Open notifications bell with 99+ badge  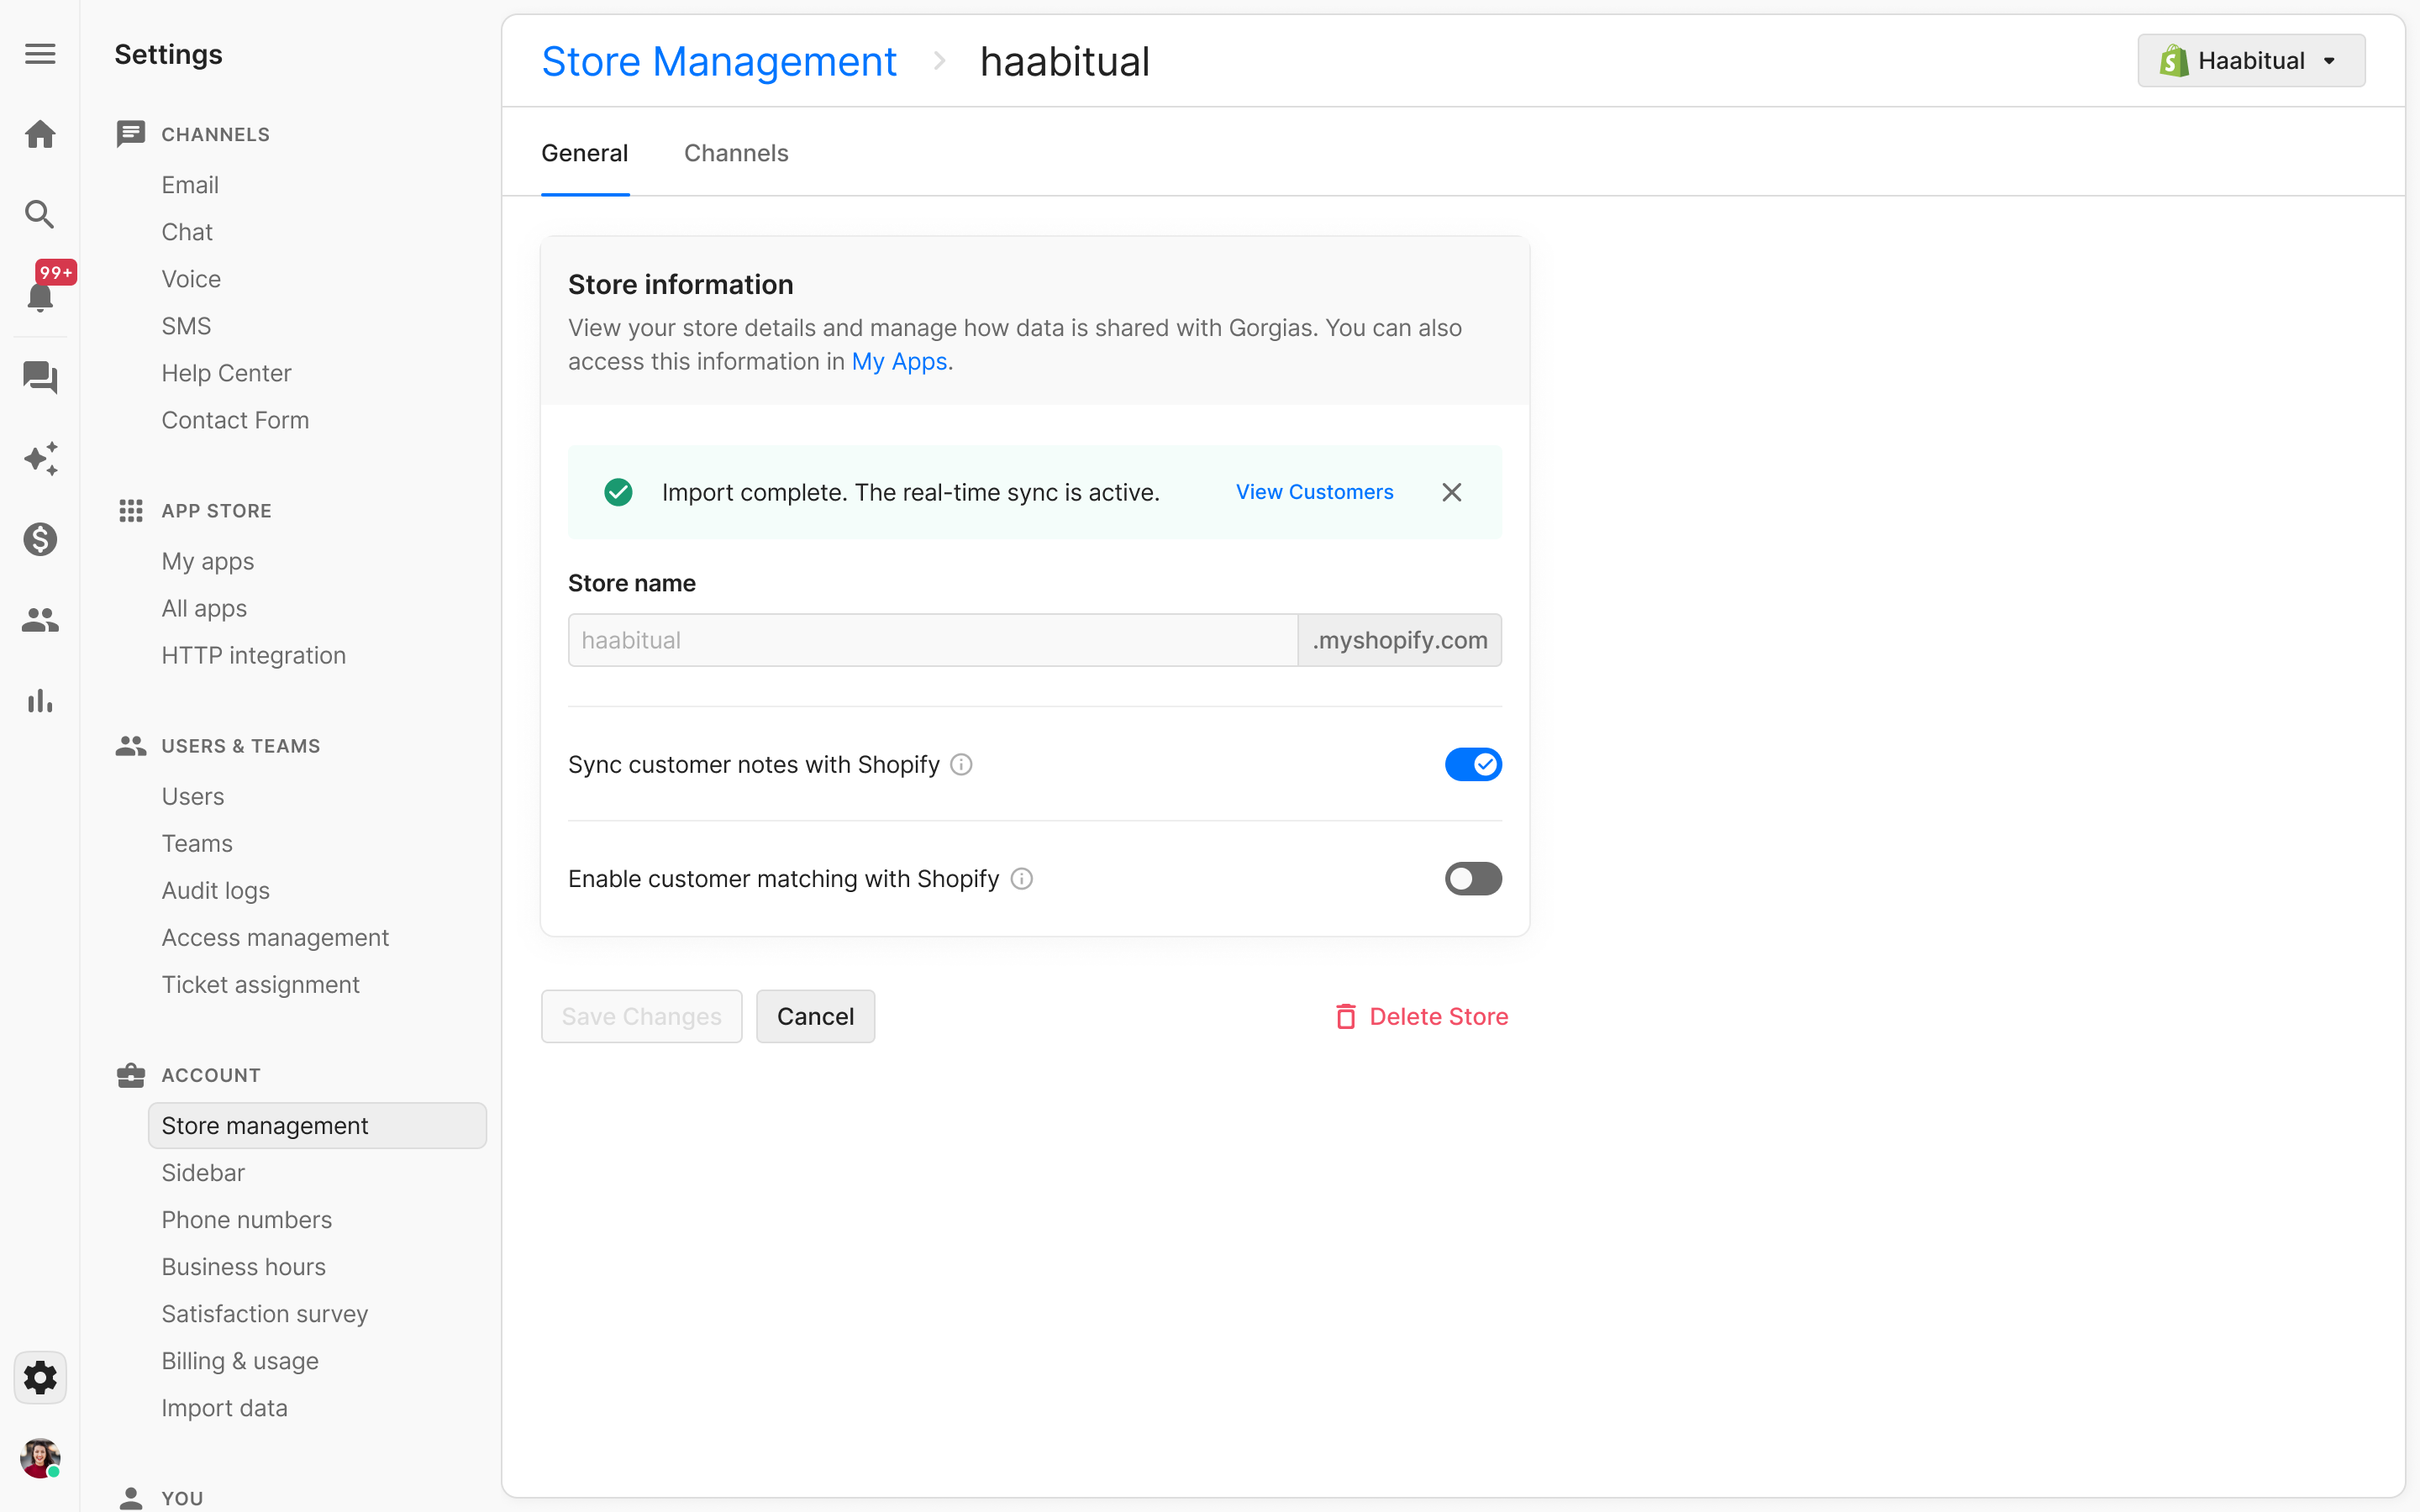(40, 296)
